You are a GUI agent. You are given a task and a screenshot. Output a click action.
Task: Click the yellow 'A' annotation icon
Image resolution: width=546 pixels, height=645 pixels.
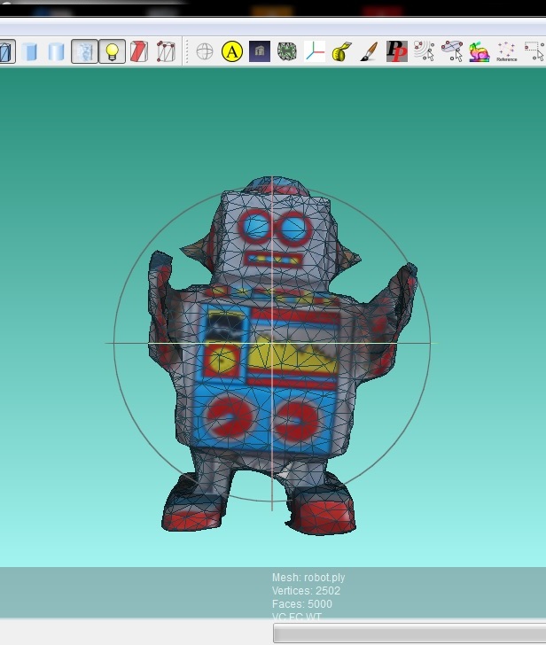pos(232,51)
